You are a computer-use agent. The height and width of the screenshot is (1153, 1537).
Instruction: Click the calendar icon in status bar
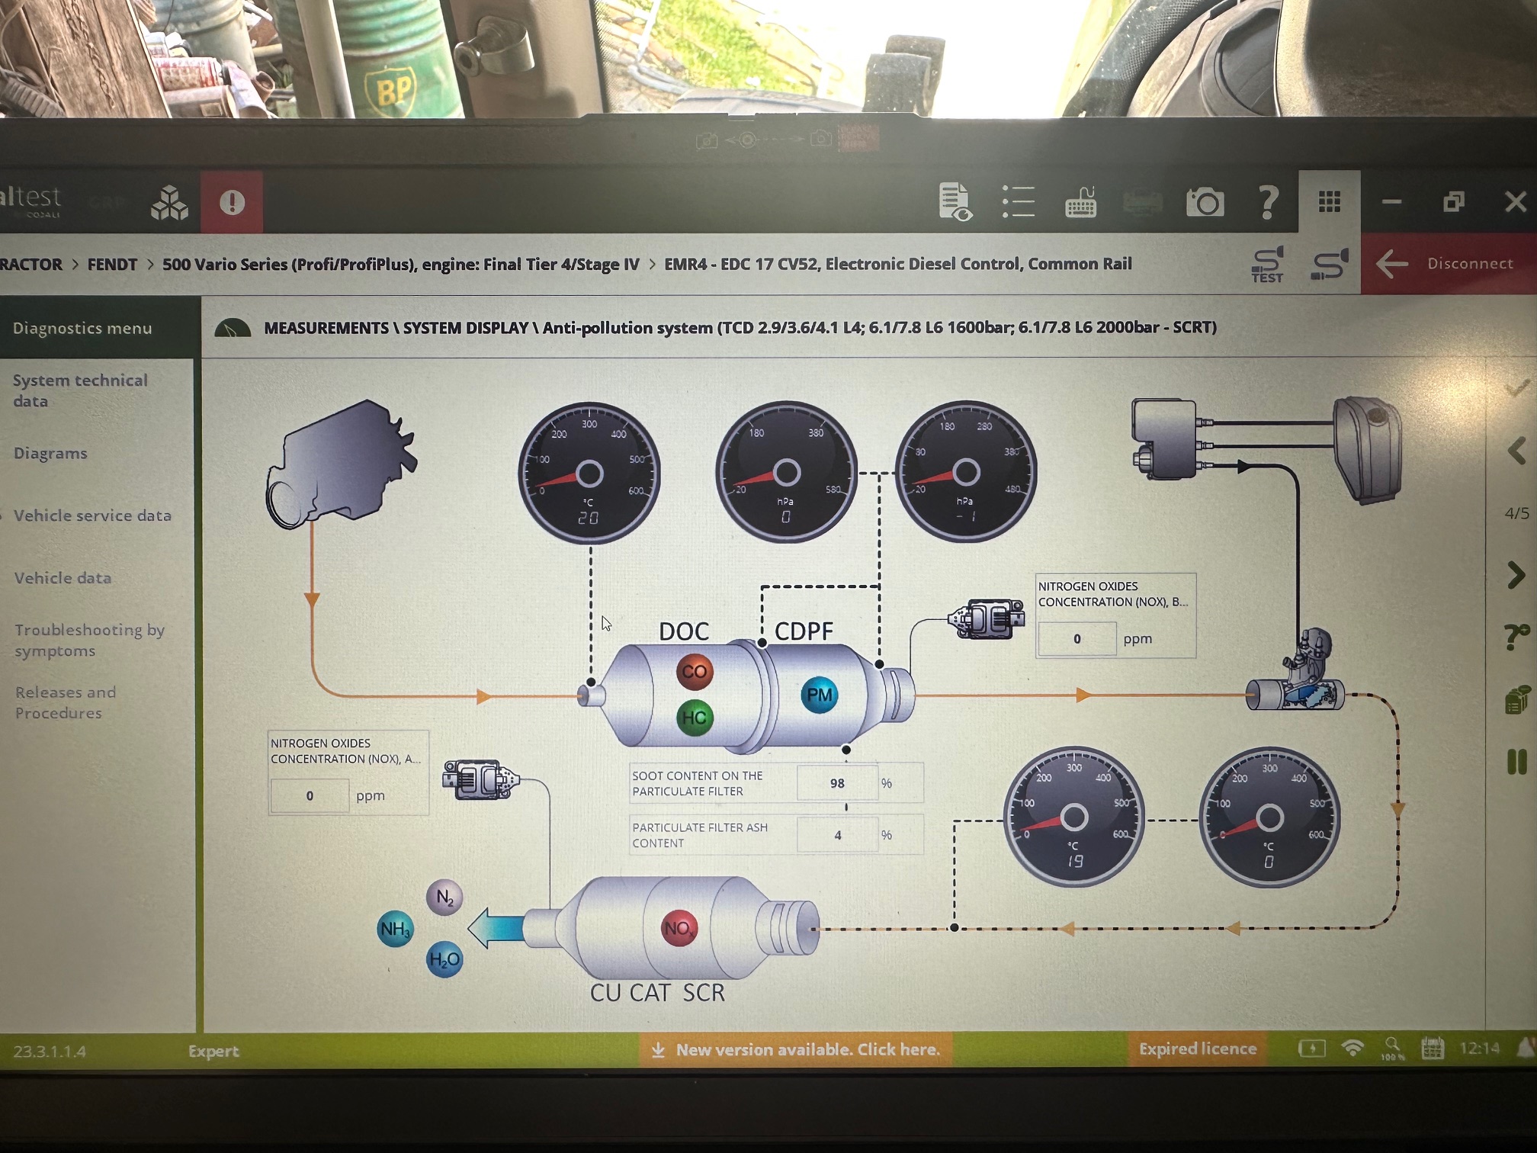pyautogui.click(x=1433, y=1049)
